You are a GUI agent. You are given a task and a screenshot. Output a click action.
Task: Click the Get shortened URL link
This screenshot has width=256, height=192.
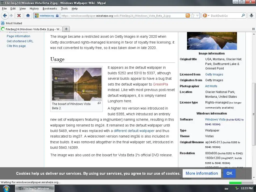20,41
